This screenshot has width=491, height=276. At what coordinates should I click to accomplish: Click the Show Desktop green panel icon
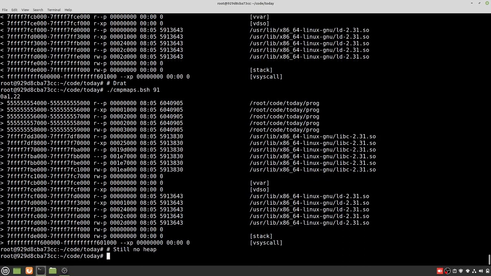click(17, 271)
